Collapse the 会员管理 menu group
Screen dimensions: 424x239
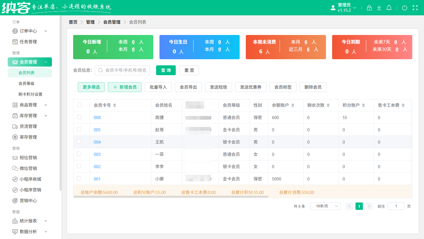[x=29, y=62]
